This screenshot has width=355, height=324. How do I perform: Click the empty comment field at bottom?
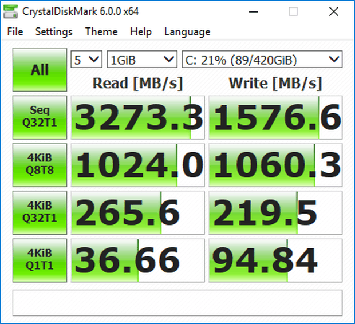point(178,303)
